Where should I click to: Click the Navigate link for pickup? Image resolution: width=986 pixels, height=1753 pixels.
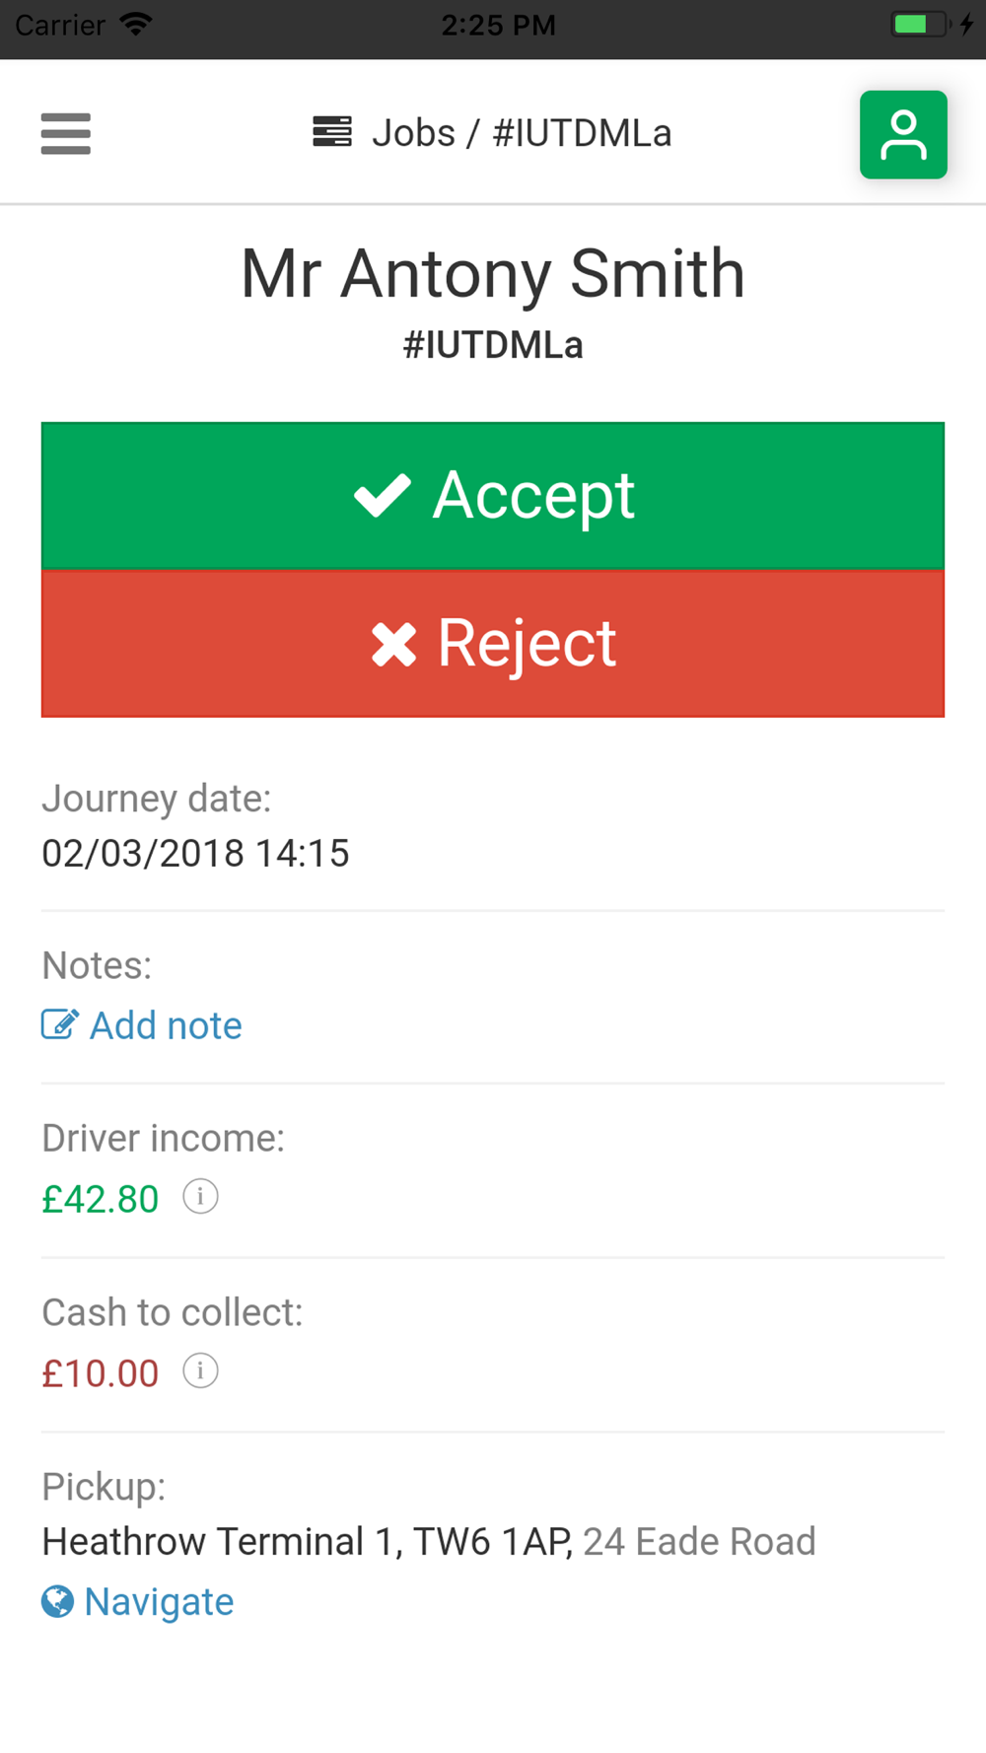point(159,1601)
